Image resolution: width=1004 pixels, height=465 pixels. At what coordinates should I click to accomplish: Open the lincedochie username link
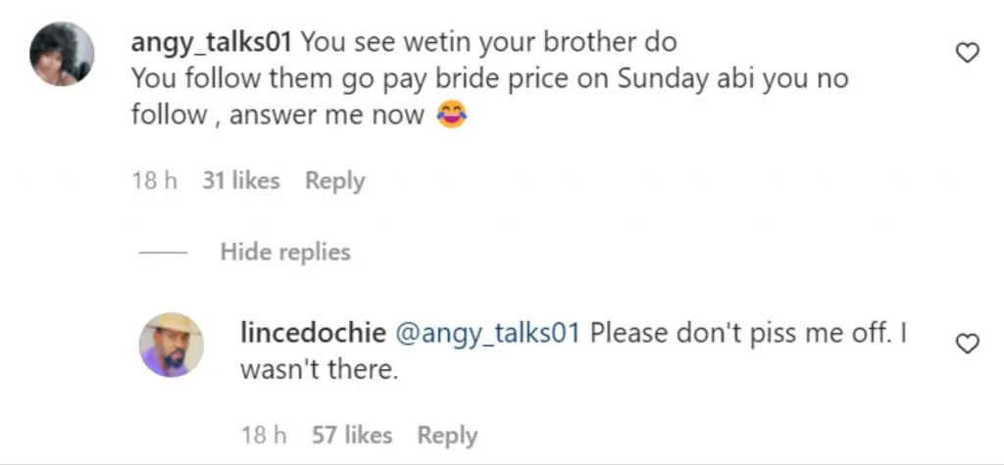[x=311, y=333]
